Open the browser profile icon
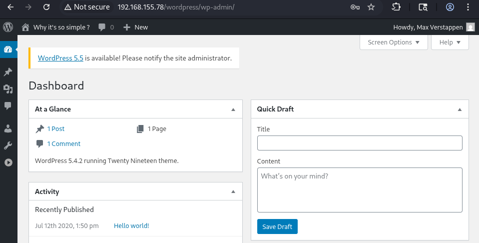The height and width of the screenshot is (243, 479). 450,7
